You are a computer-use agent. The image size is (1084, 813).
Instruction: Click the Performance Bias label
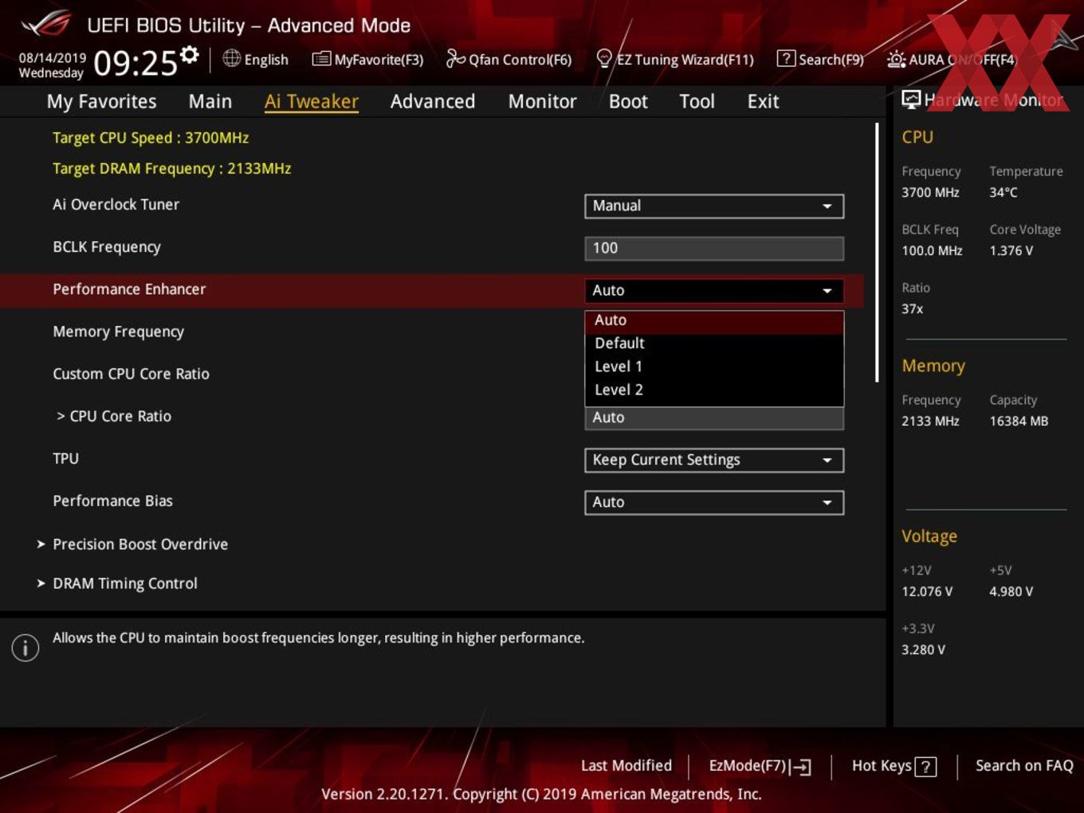(112, 501)
